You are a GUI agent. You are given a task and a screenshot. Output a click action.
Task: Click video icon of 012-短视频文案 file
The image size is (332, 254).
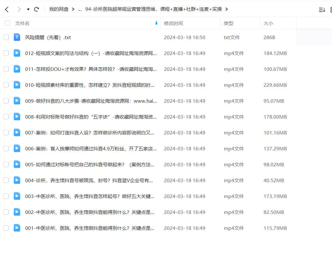point(17,53)
